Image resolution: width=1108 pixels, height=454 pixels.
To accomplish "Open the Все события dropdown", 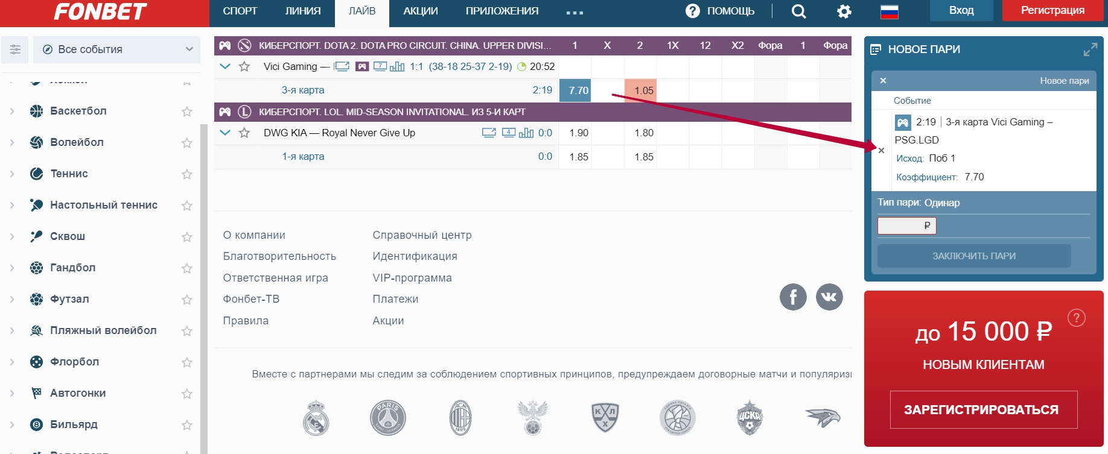I will pyautogui.click(x=116, y=49).
